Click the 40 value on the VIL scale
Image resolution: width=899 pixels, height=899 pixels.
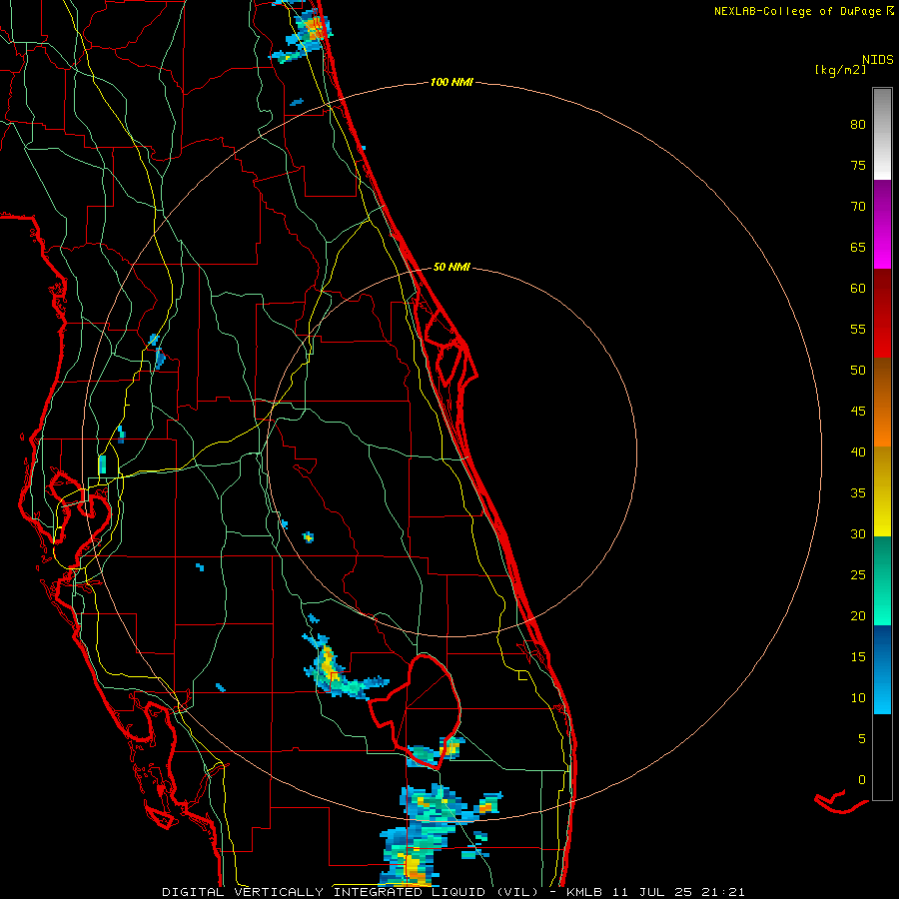(858, 452)
